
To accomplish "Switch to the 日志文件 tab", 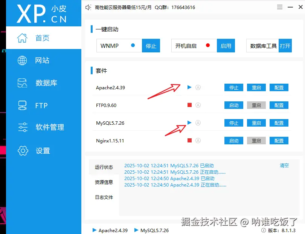I will point(104,197).
